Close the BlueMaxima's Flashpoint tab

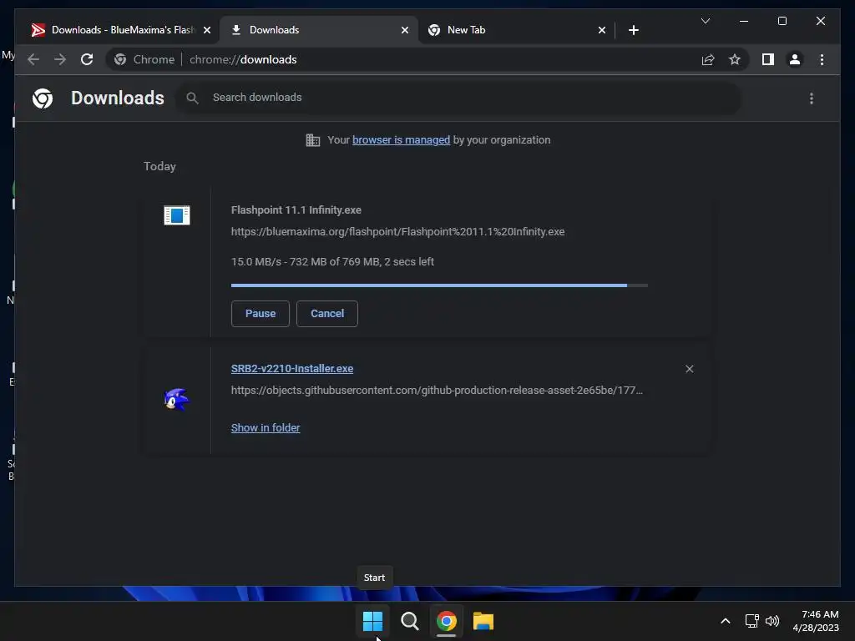[207, 31]
